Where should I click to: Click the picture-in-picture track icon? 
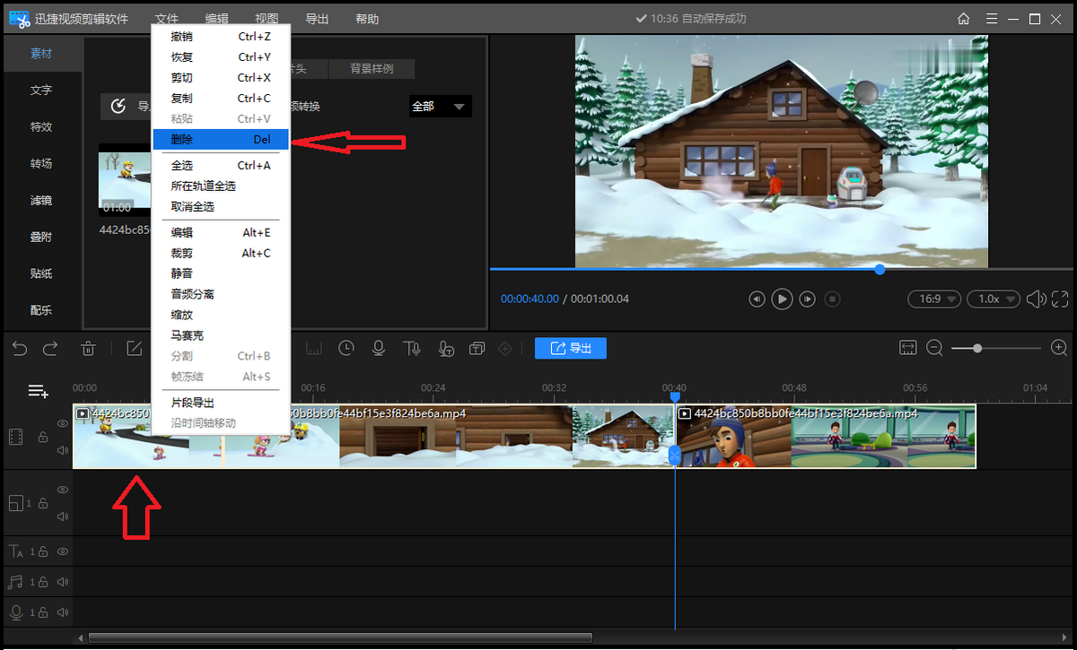pyautogui.click(x=15, y=503)
